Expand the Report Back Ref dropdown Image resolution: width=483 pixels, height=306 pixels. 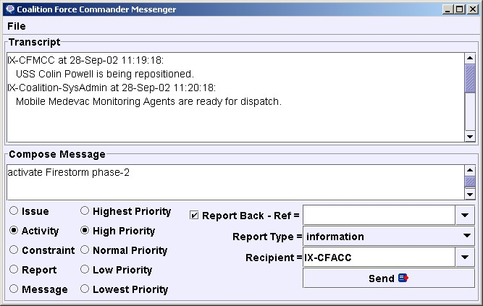(x=465, y=216)
